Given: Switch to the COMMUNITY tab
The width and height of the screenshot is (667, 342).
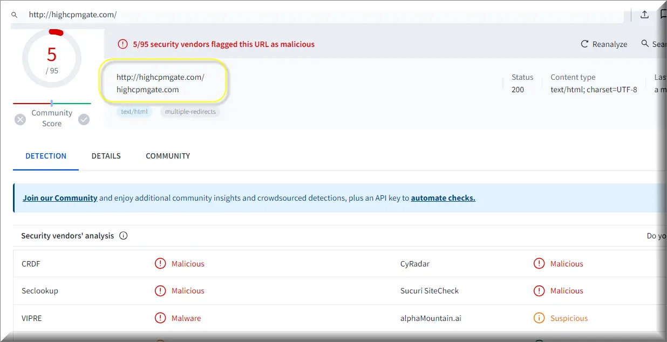Looking at the screenshot, I should coord(168,156).
